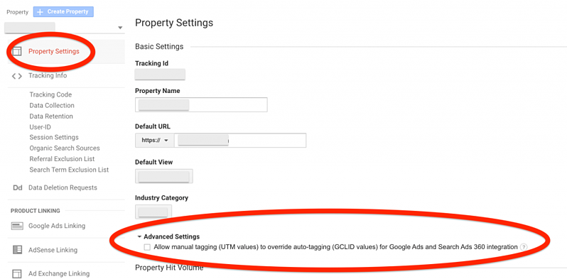Click the Property Name input field
This screenshot has height=279, width=567.
click(x=201, y=105)
